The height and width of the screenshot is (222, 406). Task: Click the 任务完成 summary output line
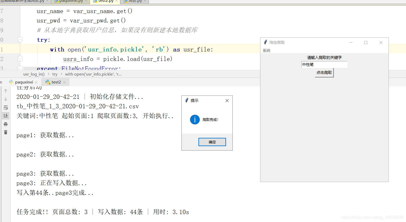(x=103, y=212)
